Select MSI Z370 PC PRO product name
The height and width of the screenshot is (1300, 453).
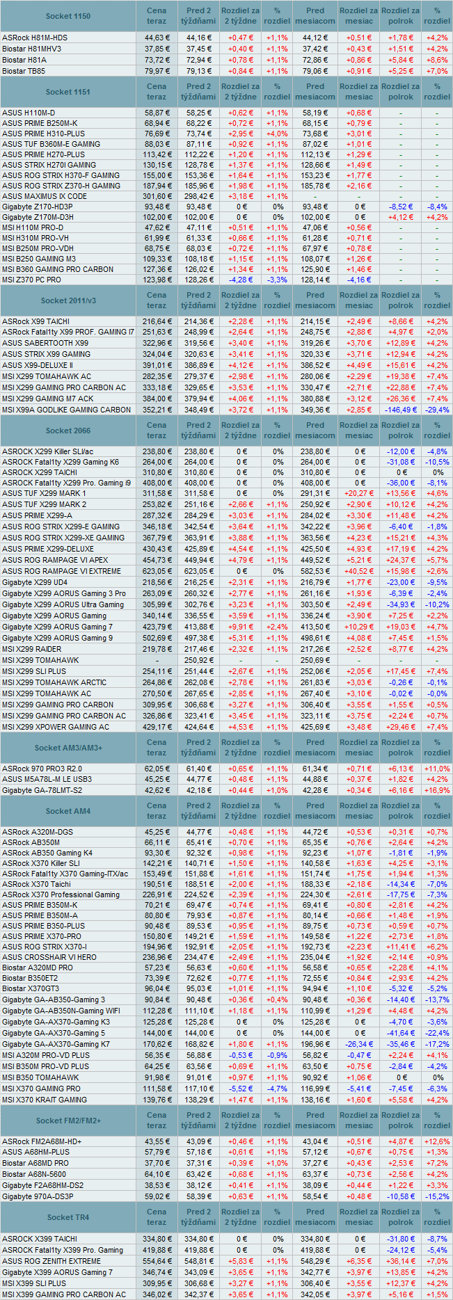(x=31, y=280)
